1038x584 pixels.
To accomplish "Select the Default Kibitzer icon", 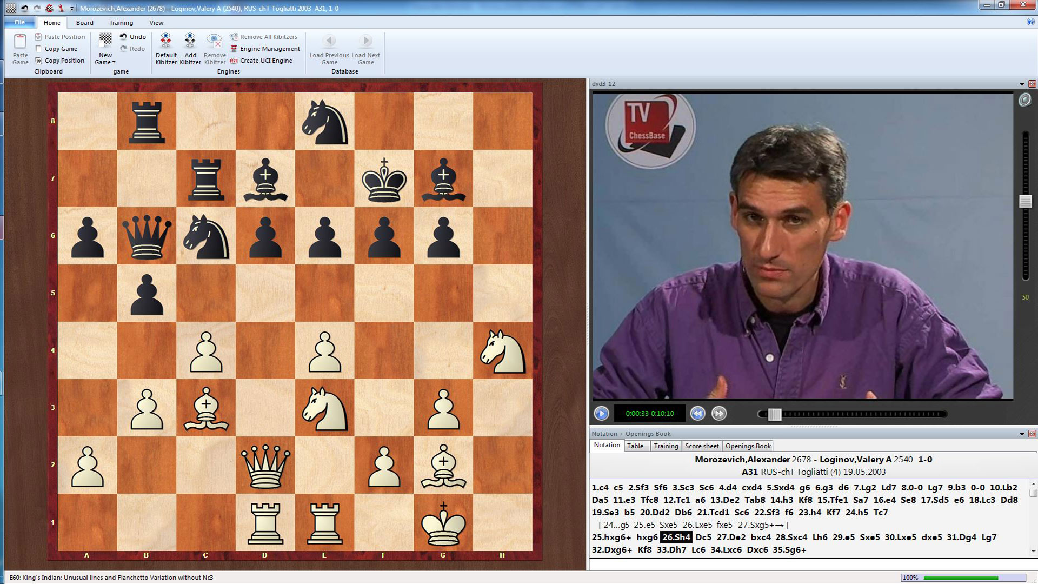I will (166, 48).
